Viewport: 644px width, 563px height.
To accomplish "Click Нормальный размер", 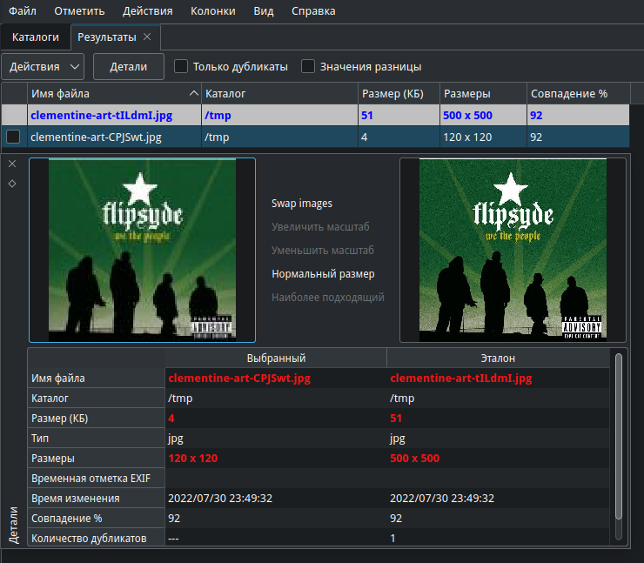I will pyautogui.click(x=323, y=274).
